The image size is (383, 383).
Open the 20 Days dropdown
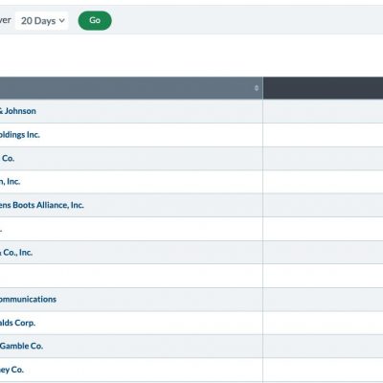click(42, 21)
